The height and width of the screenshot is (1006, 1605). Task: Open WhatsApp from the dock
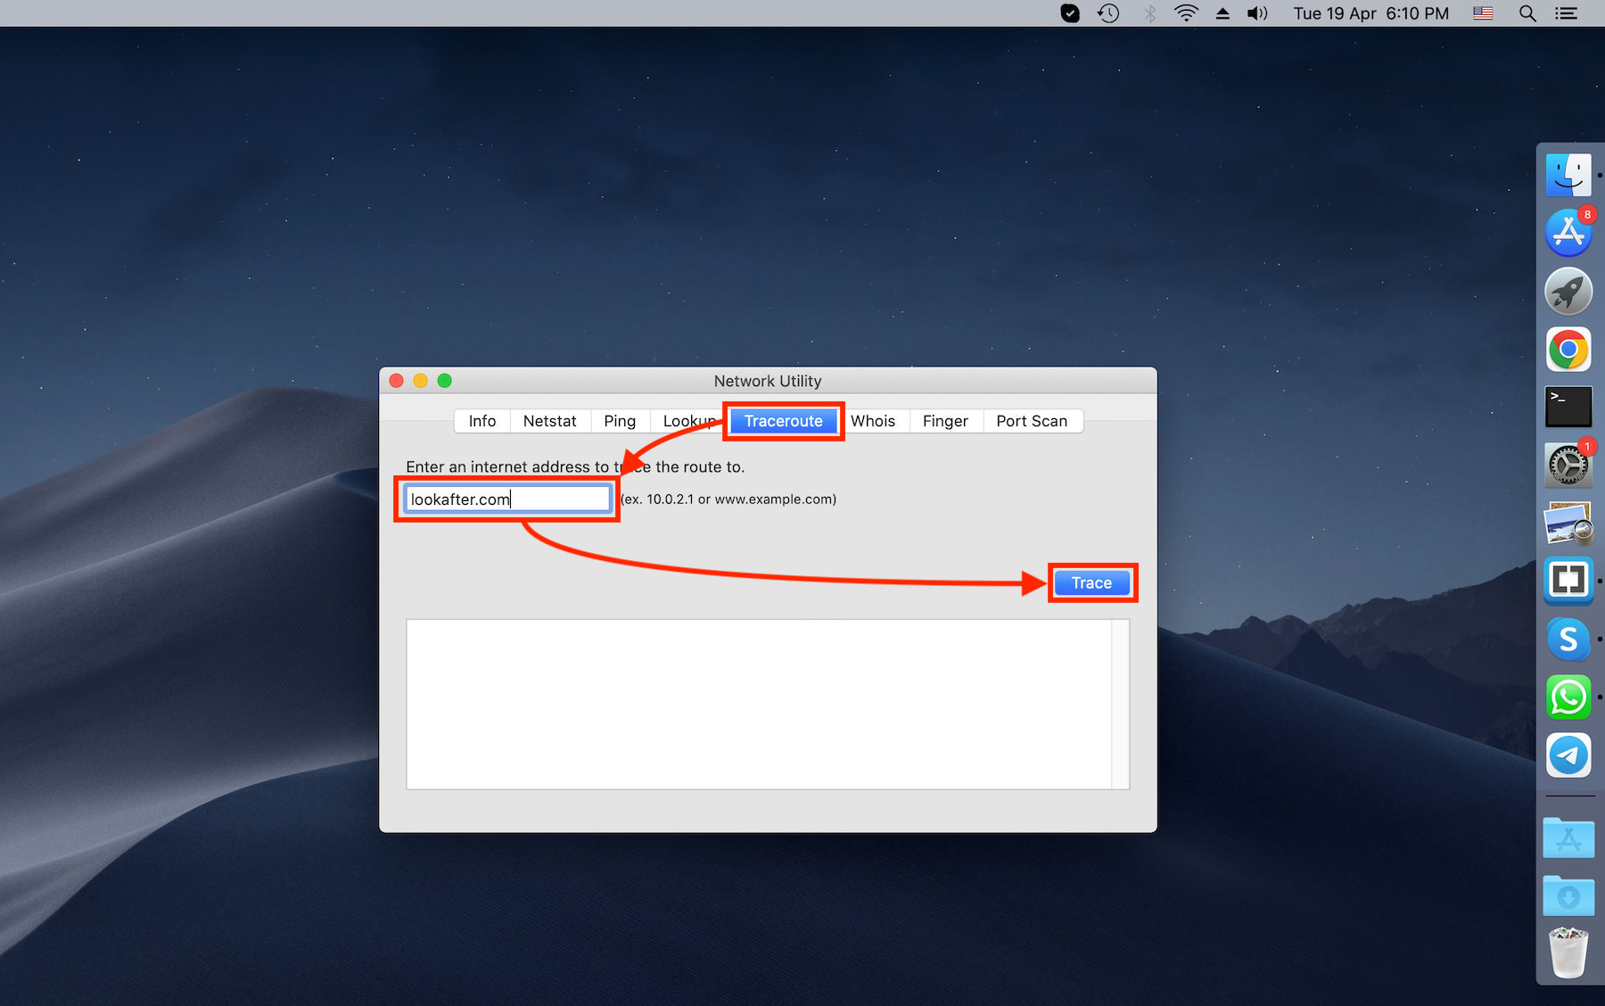click(1568, 697)
